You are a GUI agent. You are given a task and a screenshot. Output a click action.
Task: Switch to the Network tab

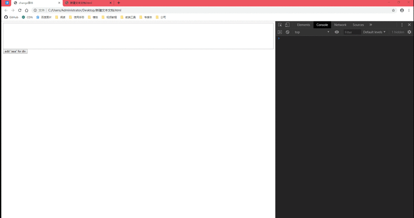(x=340, y=25)
